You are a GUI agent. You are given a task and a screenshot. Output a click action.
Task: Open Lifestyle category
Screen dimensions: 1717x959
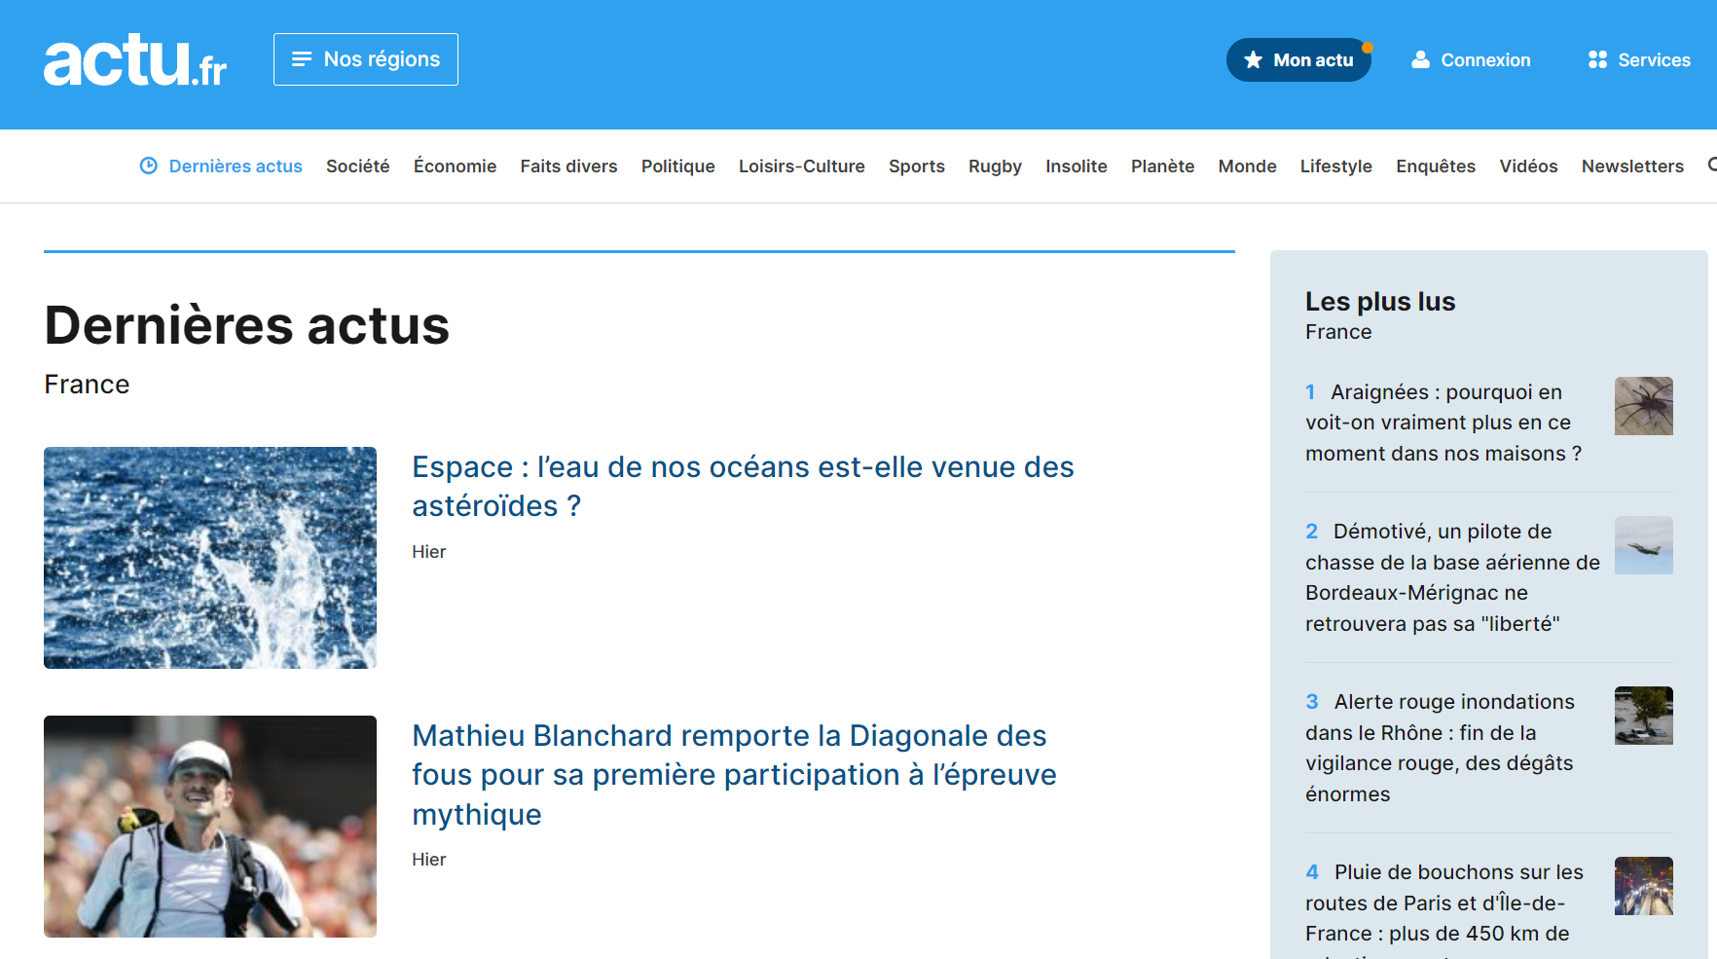(x=1336, y=166)
